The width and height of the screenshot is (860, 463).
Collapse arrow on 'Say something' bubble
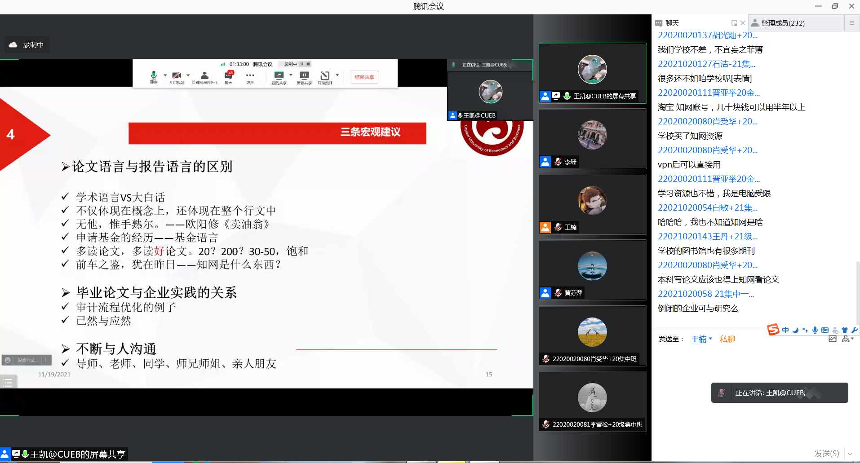[46, 360]
